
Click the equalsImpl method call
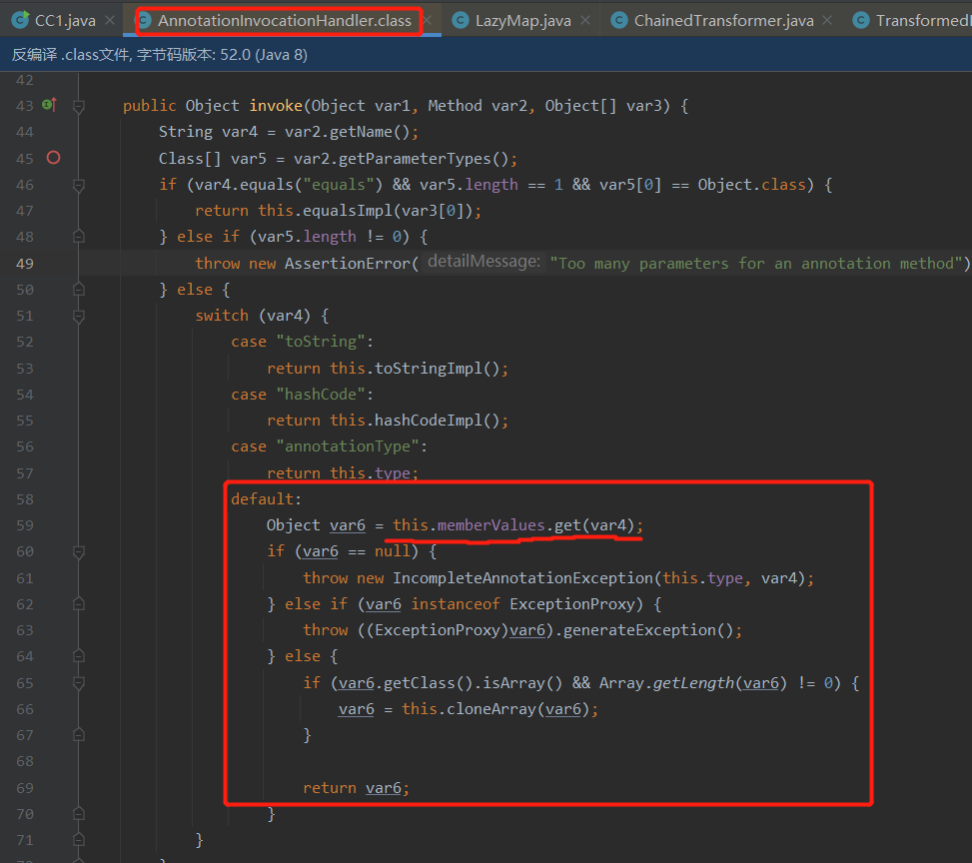[348, 211]
